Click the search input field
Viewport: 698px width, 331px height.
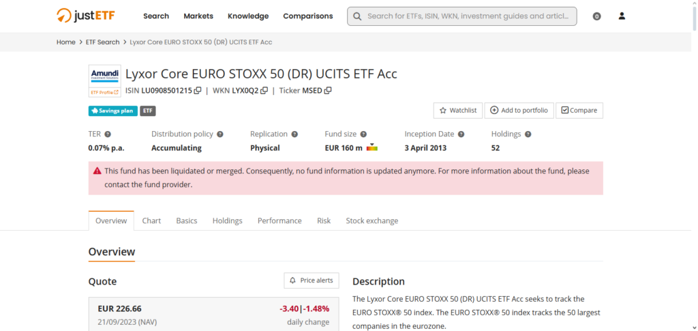[x=462, y=16]
